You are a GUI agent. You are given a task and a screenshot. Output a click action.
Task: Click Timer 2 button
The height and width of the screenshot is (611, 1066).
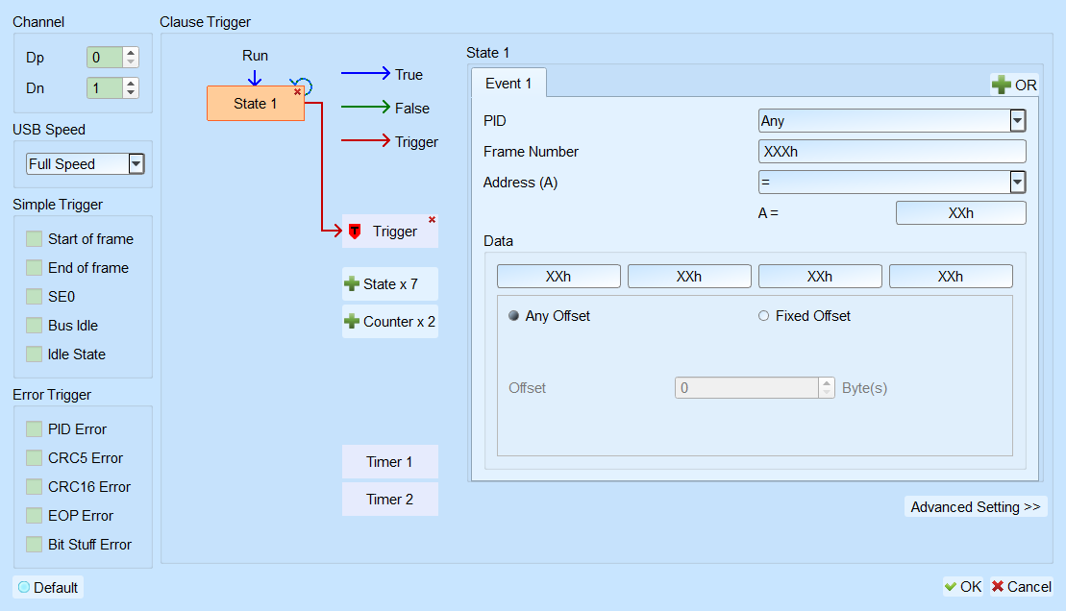click(x=390, y=499)
